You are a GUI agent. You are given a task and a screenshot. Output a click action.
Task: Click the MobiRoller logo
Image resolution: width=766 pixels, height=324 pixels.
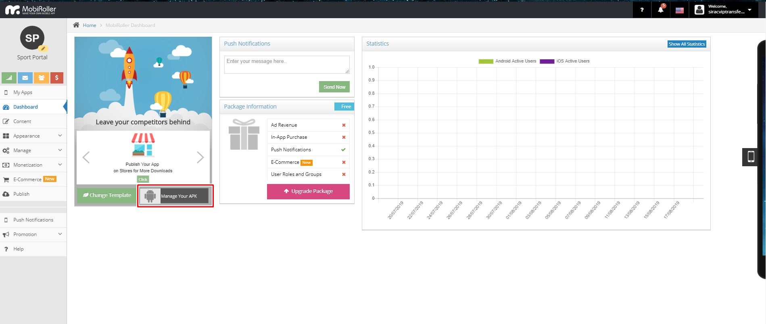[x=31, y=10]
